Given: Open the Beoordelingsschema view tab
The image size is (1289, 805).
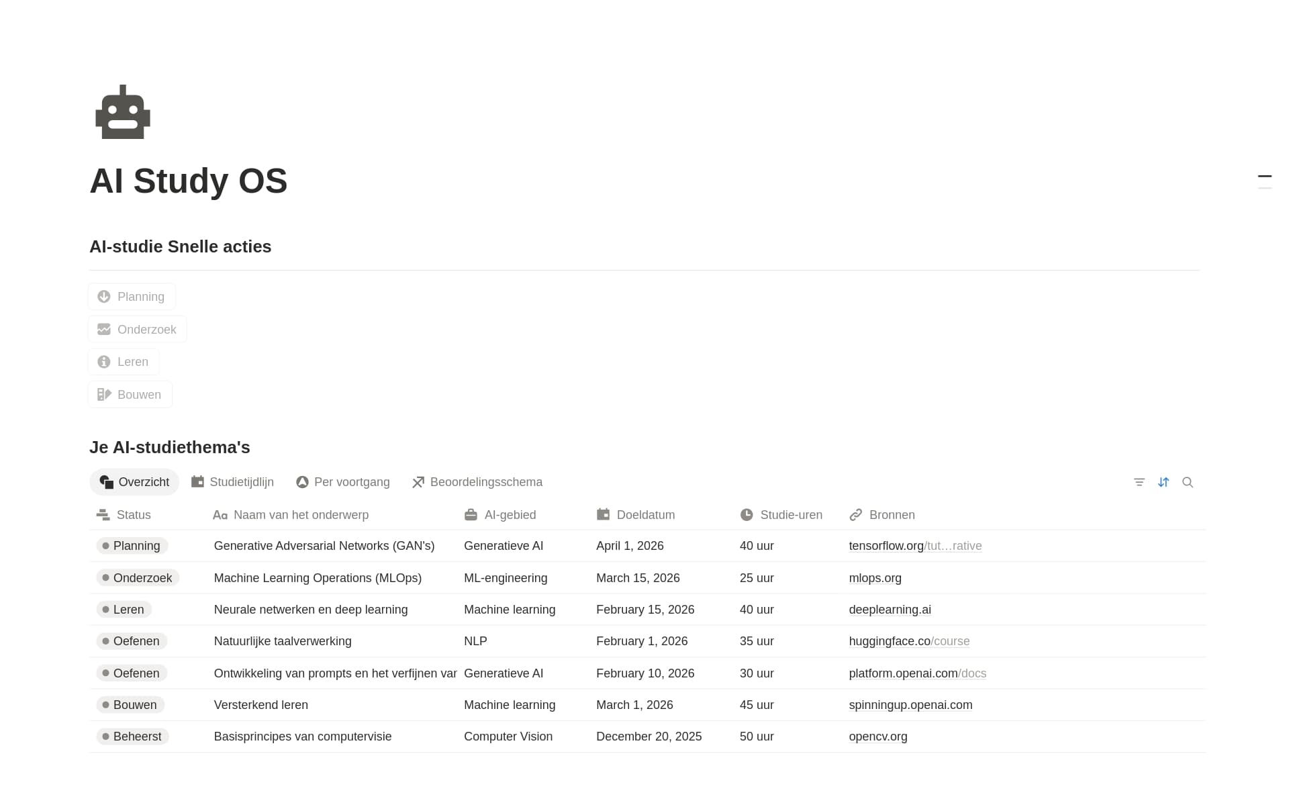Looking at the screenshot, I should (x=477, y=482).
